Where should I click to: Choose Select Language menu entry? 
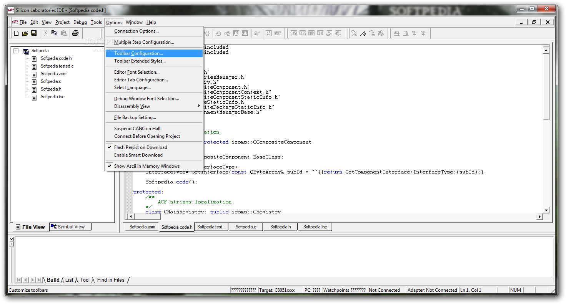[x=154, y=88]
